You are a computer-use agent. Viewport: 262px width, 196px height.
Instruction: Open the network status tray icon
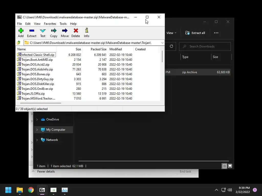[x=224, y=190]
